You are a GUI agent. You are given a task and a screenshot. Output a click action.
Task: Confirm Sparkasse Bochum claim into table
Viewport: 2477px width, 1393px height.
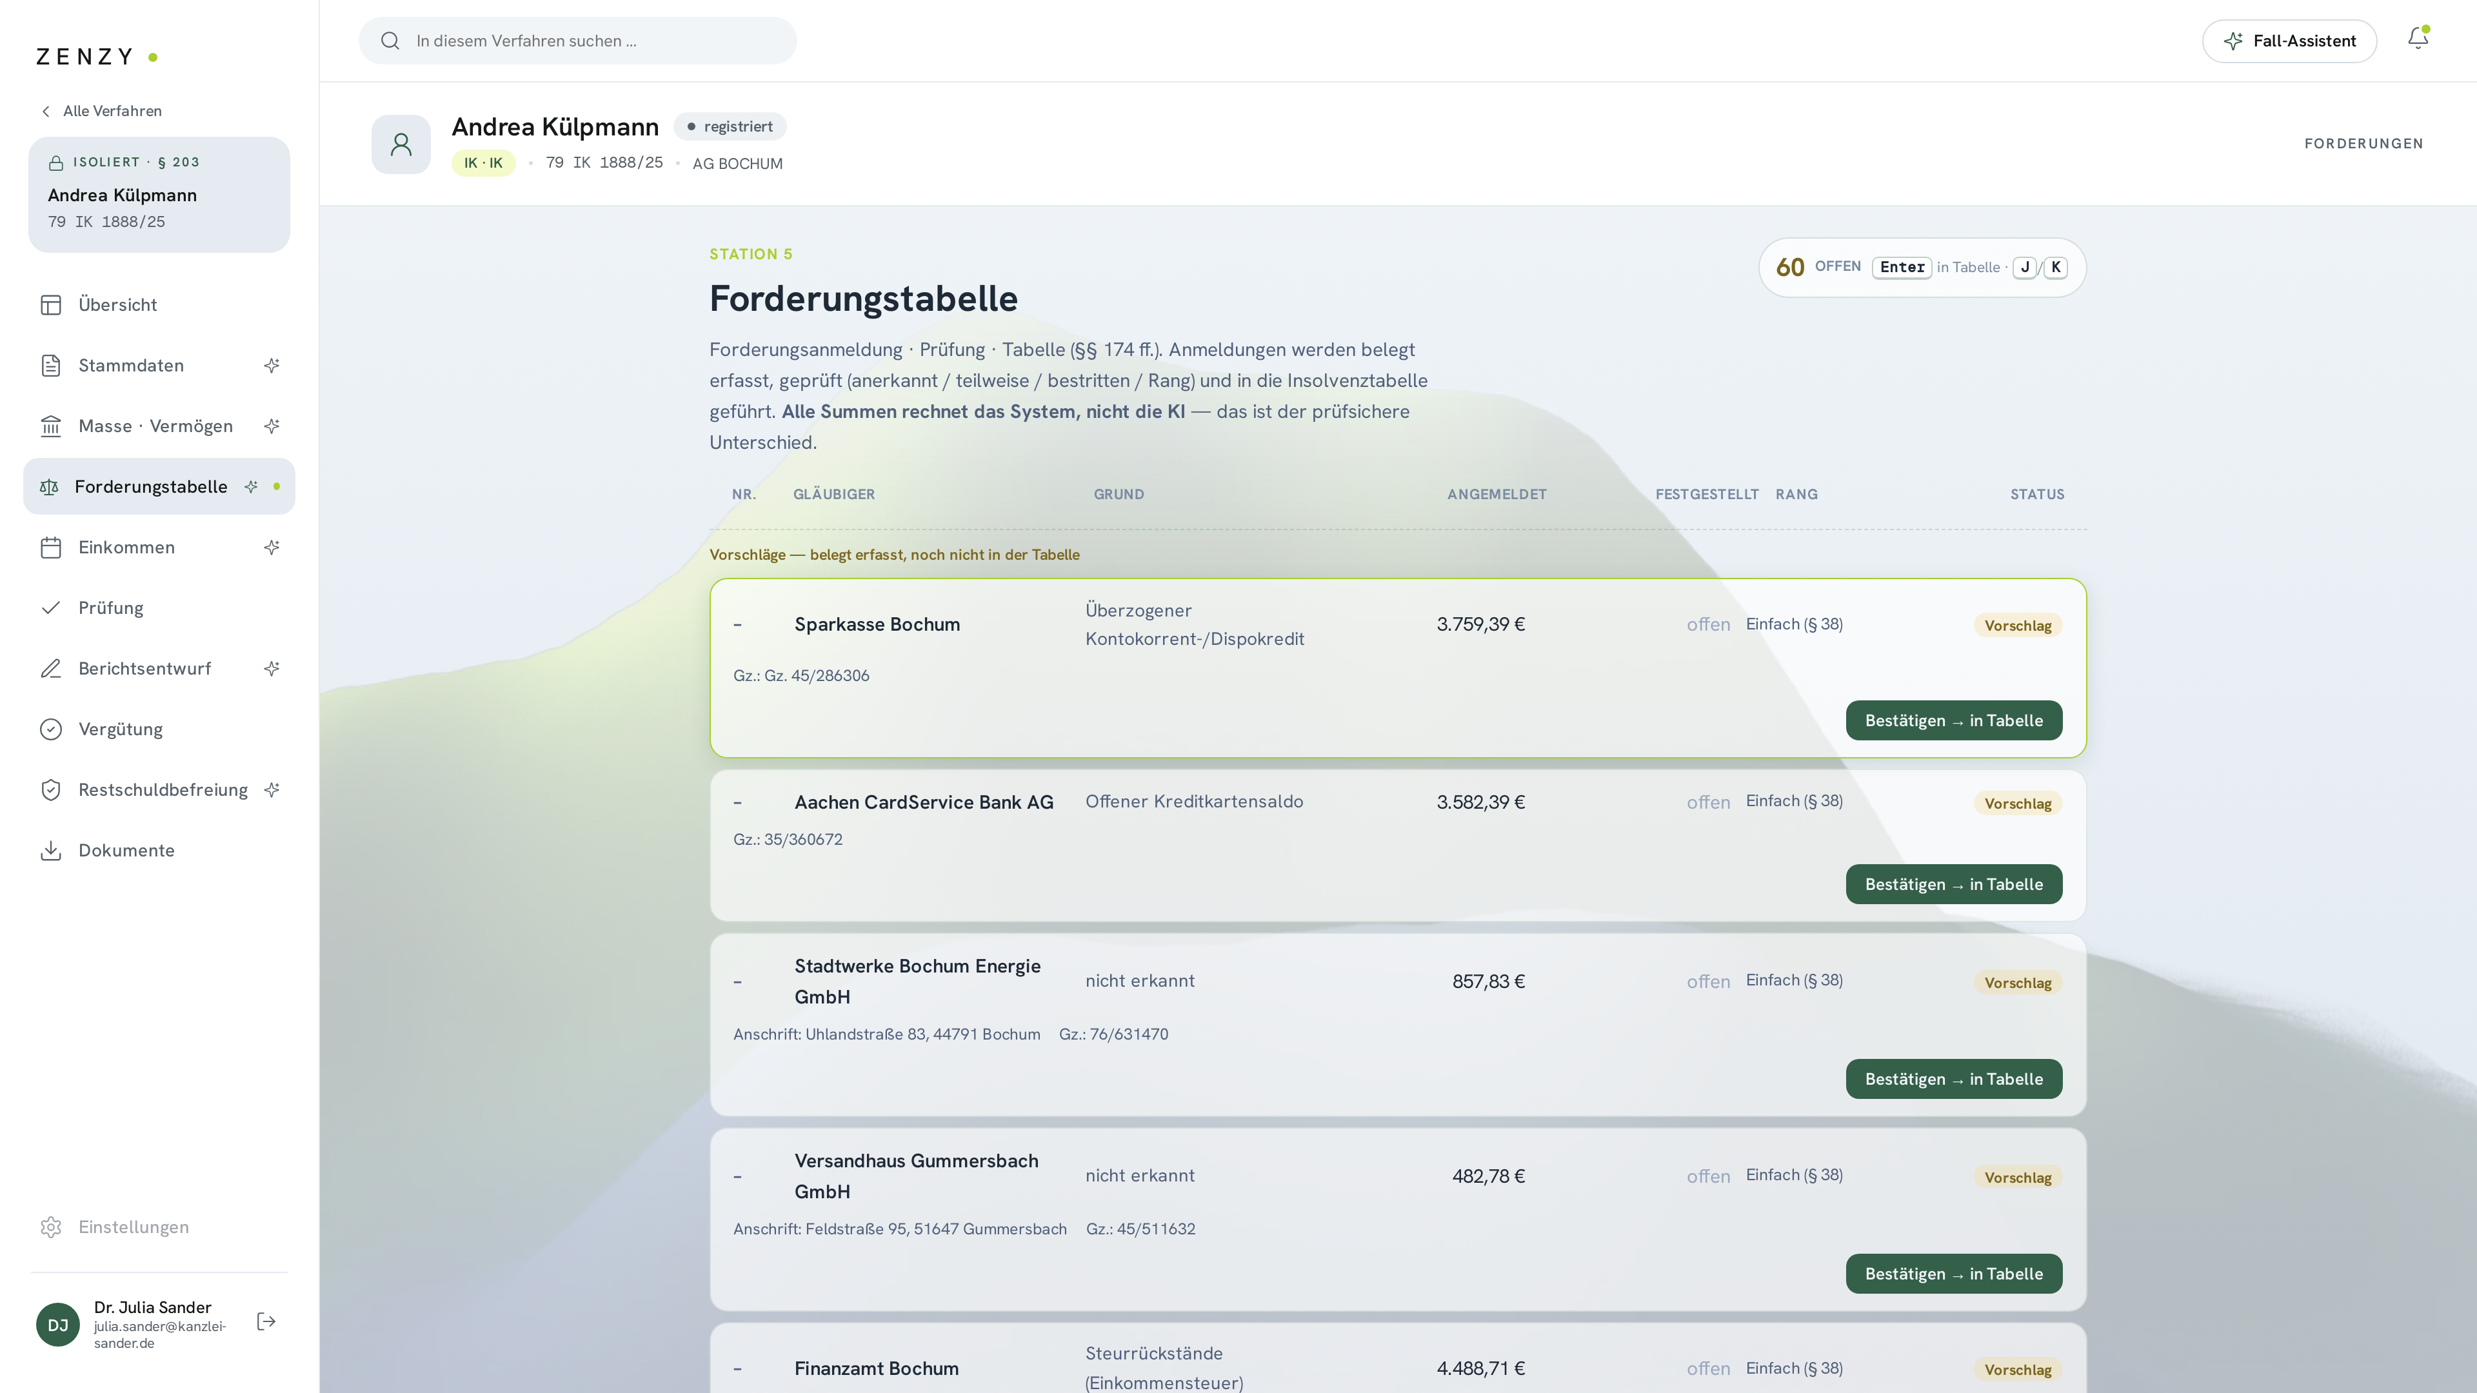(x=1953, y=720)
